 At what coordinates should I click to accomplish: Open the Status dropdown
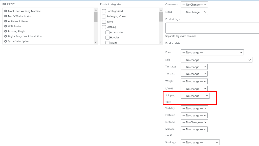point(194,12)
